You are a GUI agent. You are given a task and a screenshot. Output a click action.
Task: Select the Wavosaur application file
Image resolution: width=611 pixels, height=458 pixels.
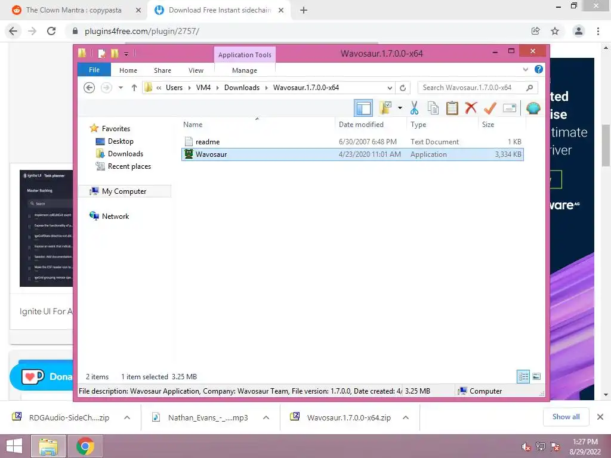(x=352, y=154)
